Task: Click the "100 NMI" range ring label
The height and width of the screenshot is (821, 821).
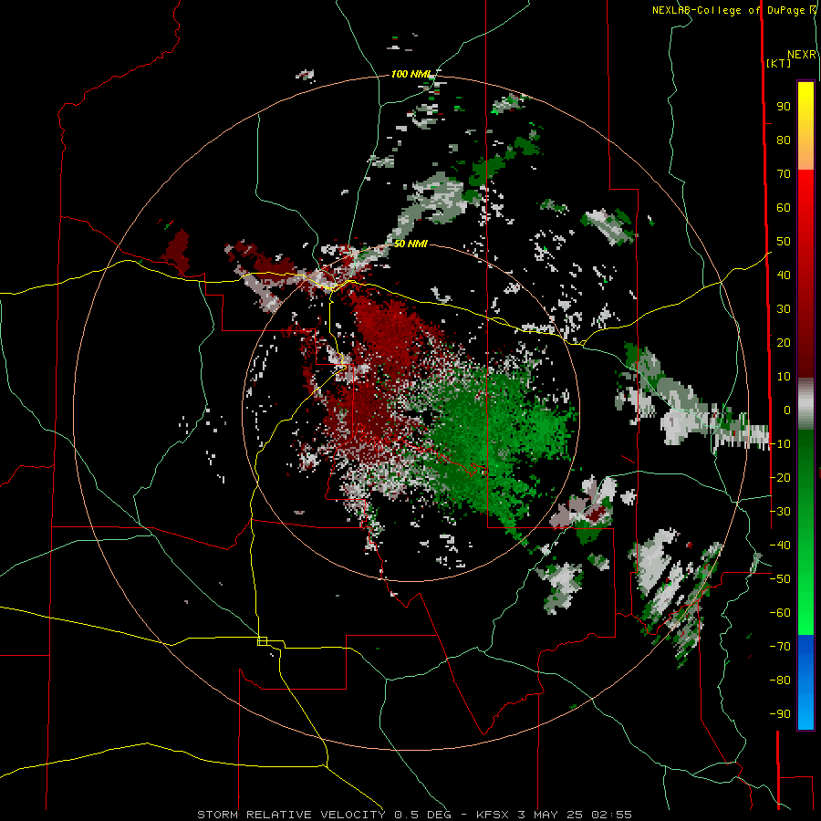Action: coord(411,74)
